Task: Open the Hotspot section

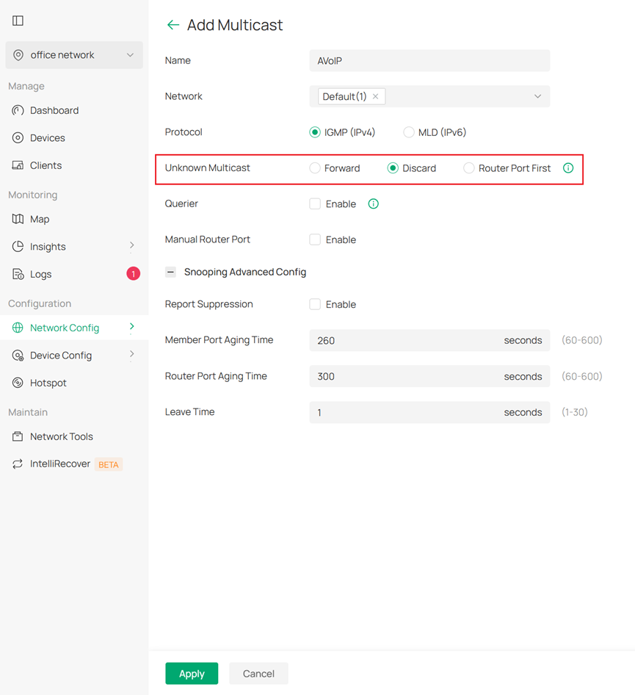Action: click(46, 383)
